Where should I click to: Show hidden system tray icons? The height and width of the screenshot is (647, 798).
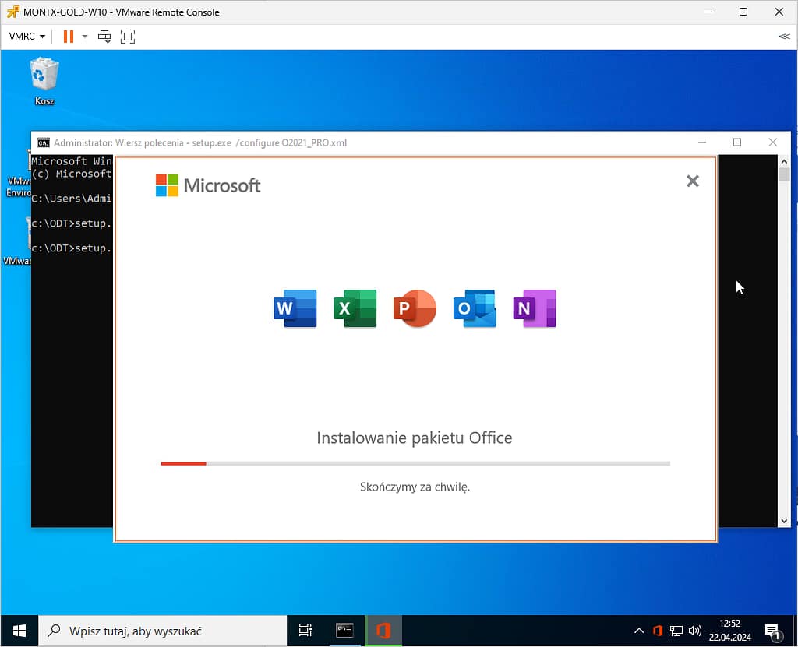click(x=639, y=631)
